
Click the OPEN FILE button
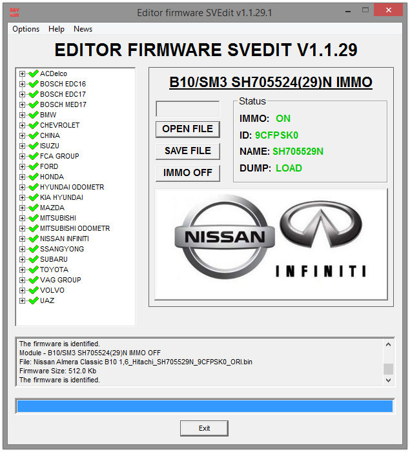point(188,129)
